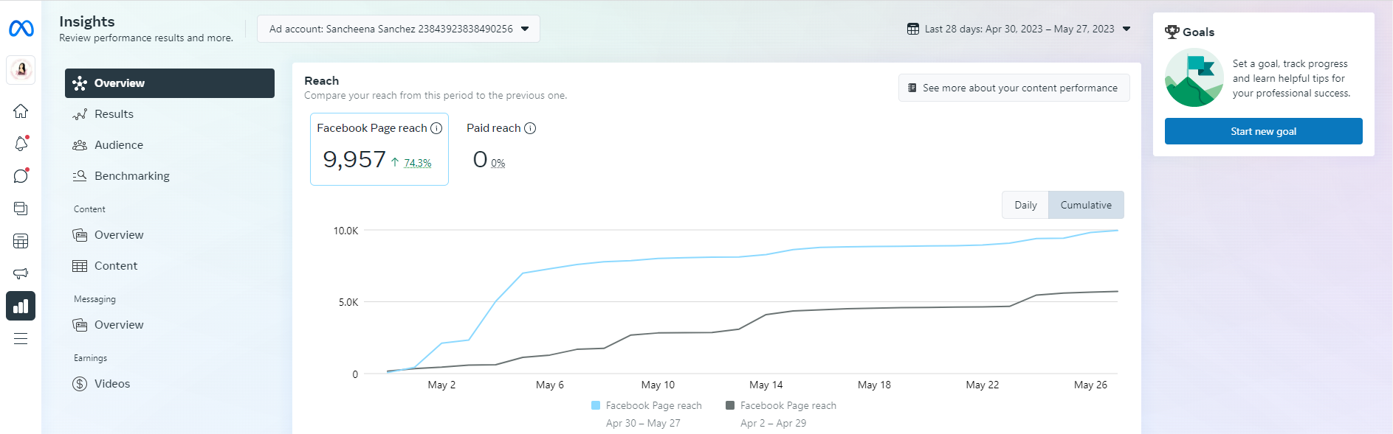The image size is (1393, 434).
Task: Go to Results in sidebar
Action: click(x=114, y=114)
